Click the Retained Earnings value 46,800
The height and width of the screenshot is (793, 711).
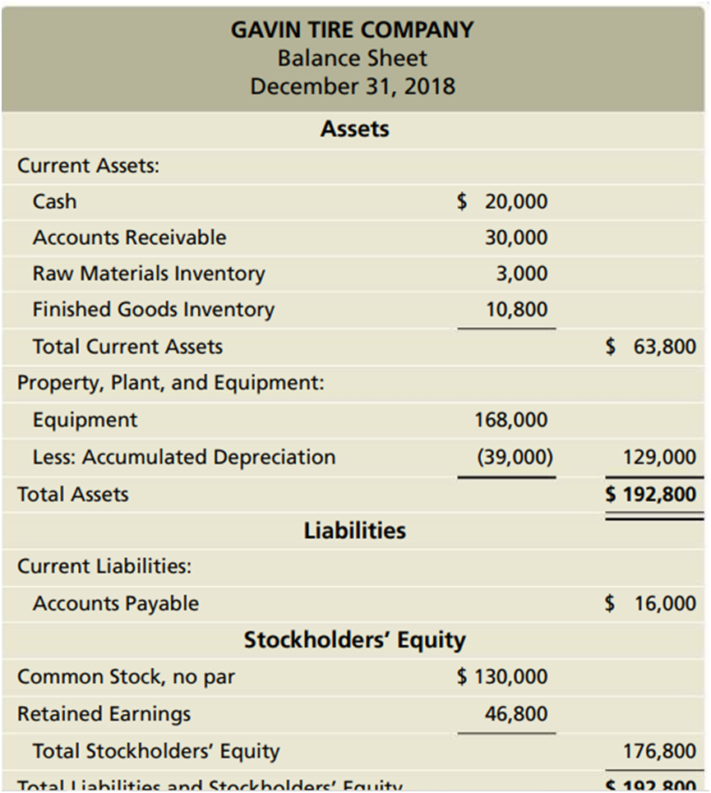(x=516, y=714)
